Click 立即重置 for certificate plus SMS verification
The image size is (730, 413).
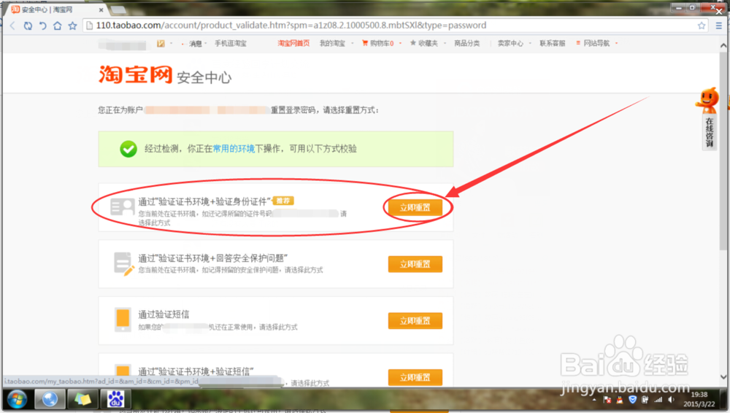click(415, 377)
